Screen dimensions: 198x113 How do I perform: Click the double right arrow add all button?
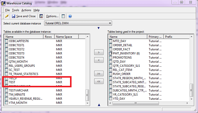point(99,73)
